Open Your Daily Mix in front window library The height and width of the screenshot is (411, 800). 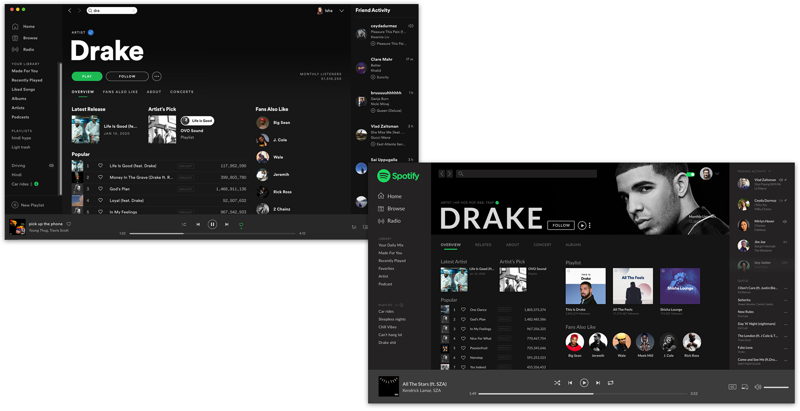(391, 245)
